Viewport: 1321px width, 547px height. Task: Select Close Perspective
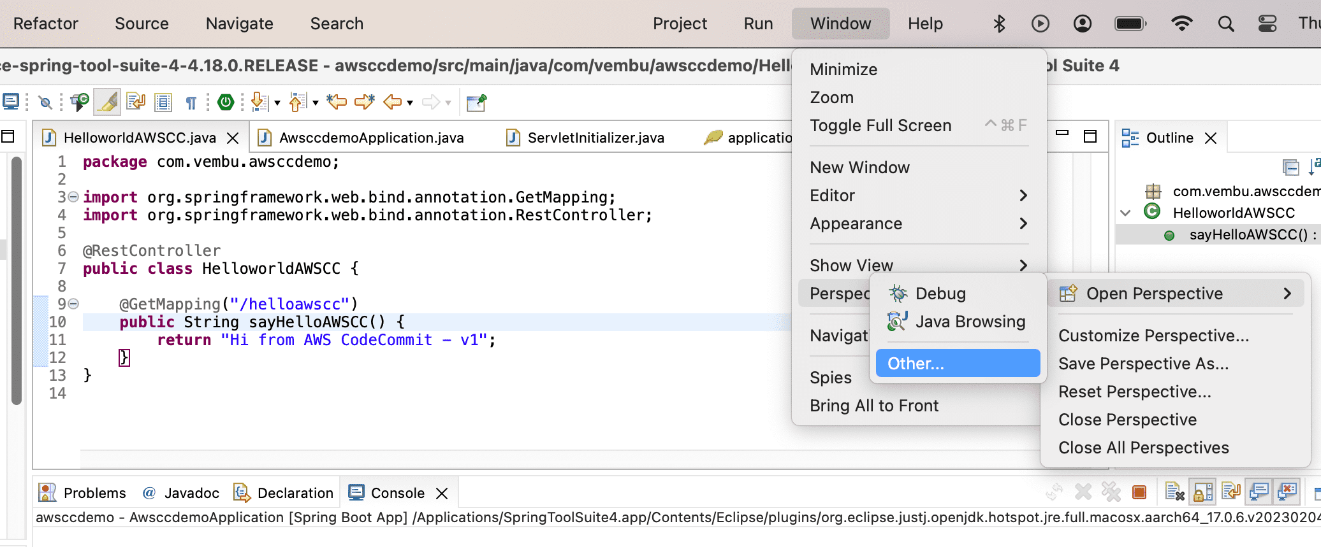coord(1127,420)
